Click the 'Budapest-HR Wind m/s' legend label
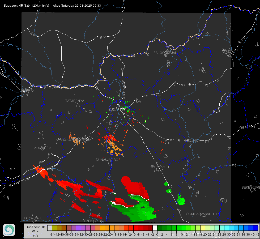 (x=35, y=231)
